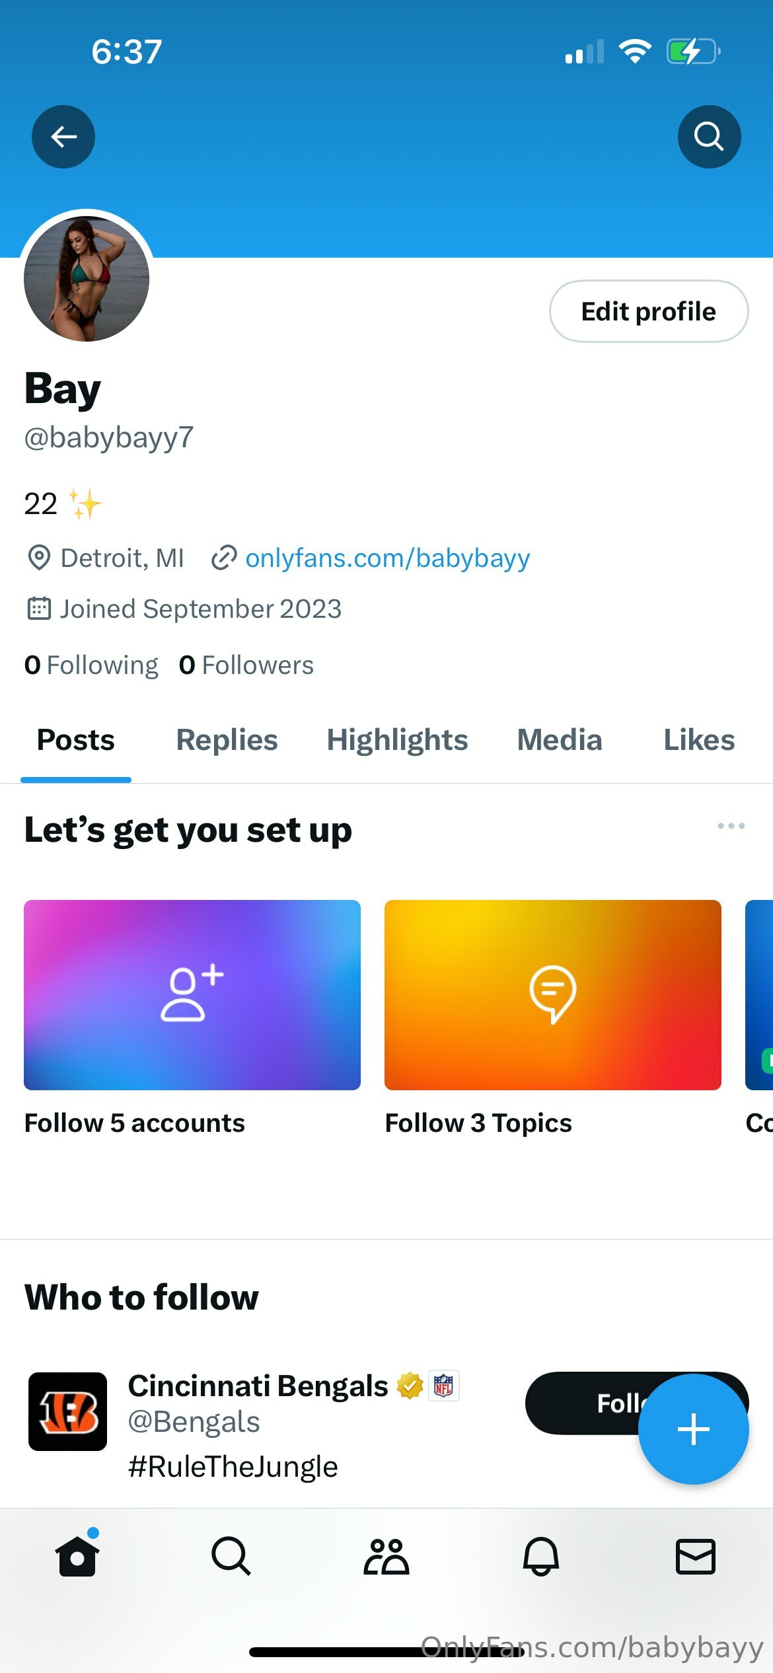
Task: View the 0 Following list
Action: 91,665
